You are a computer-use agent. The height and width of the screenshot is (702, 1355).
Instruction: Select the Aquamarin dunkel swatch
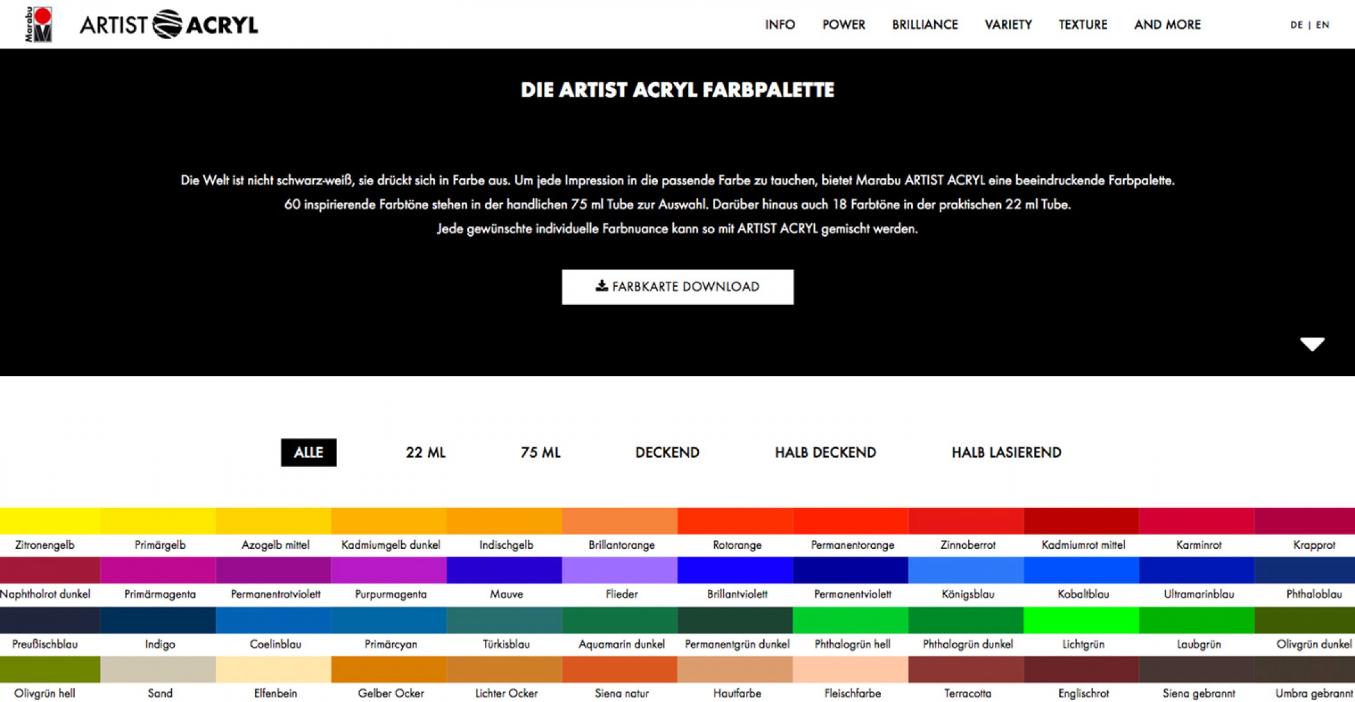[x=619, y=620]
